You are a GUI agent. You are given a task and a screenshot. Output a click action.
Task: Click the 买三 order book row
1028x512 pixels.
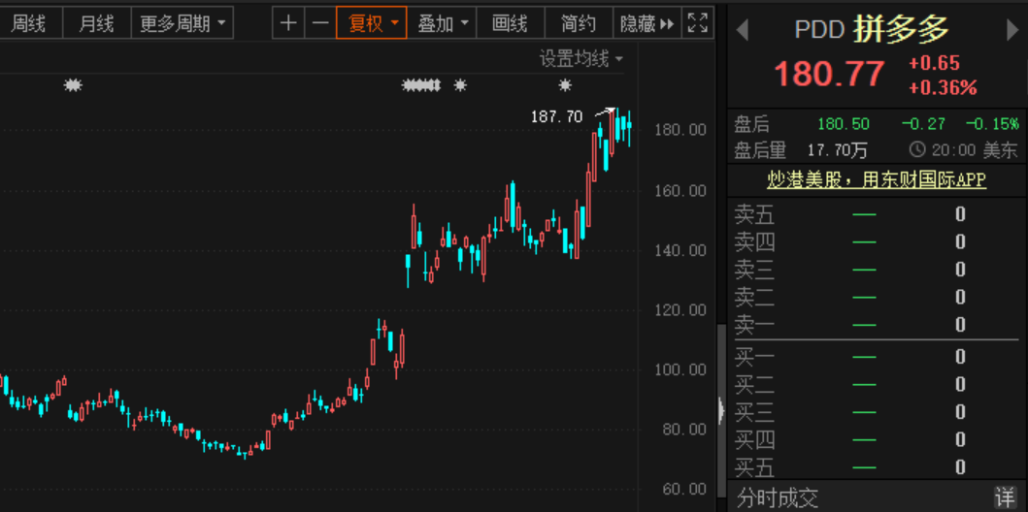point(877,412)
